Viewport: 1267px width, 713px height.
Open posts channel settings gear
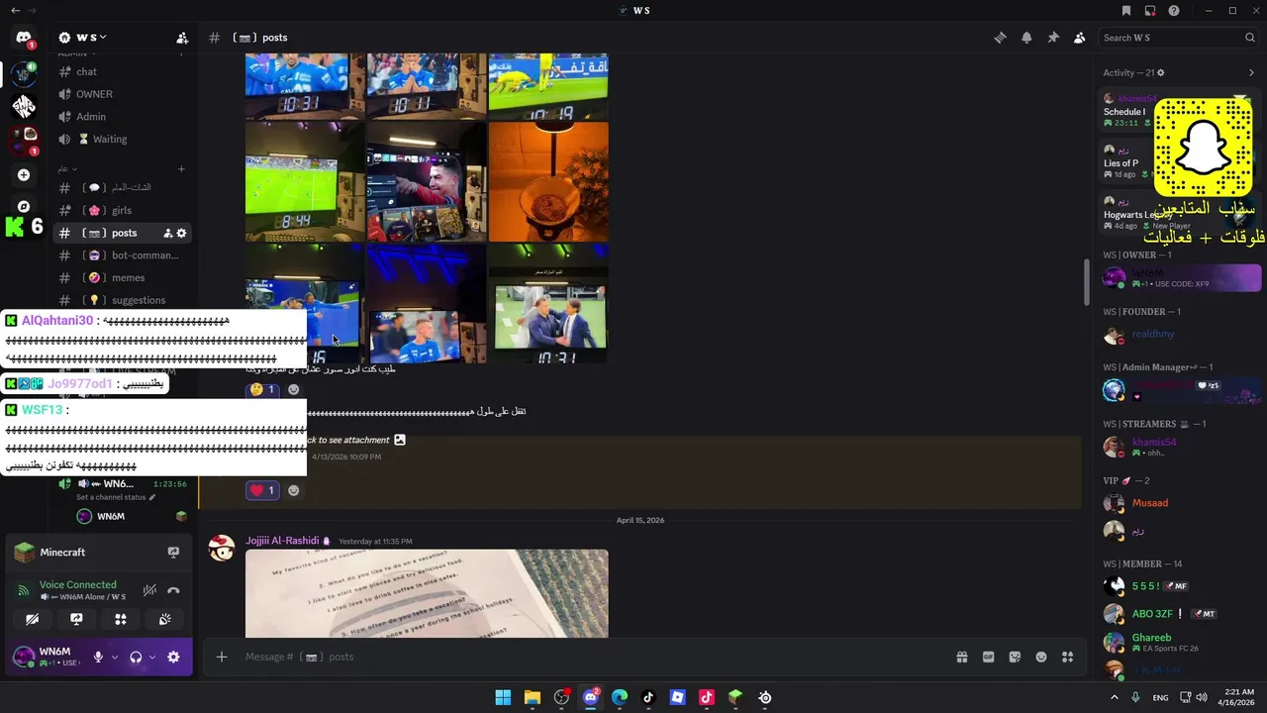coord(181,233)
